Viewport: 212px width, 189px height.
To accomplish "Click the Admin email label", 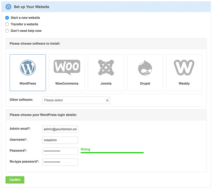I will (20, 129).
